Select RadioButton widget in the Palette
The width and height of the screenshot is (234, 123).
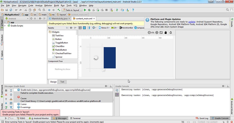[60, 50]
